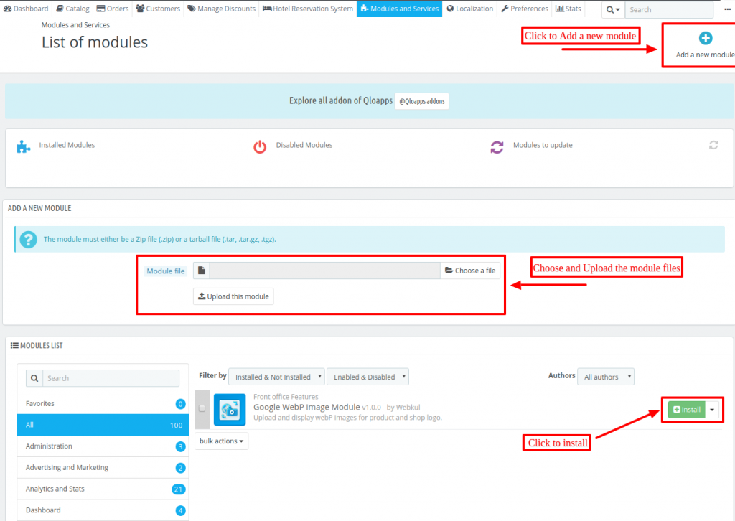Open the Installed & Not Installed filter dropdown
The height and width of the screenshot is (521, 735).
tap(276, 377)
